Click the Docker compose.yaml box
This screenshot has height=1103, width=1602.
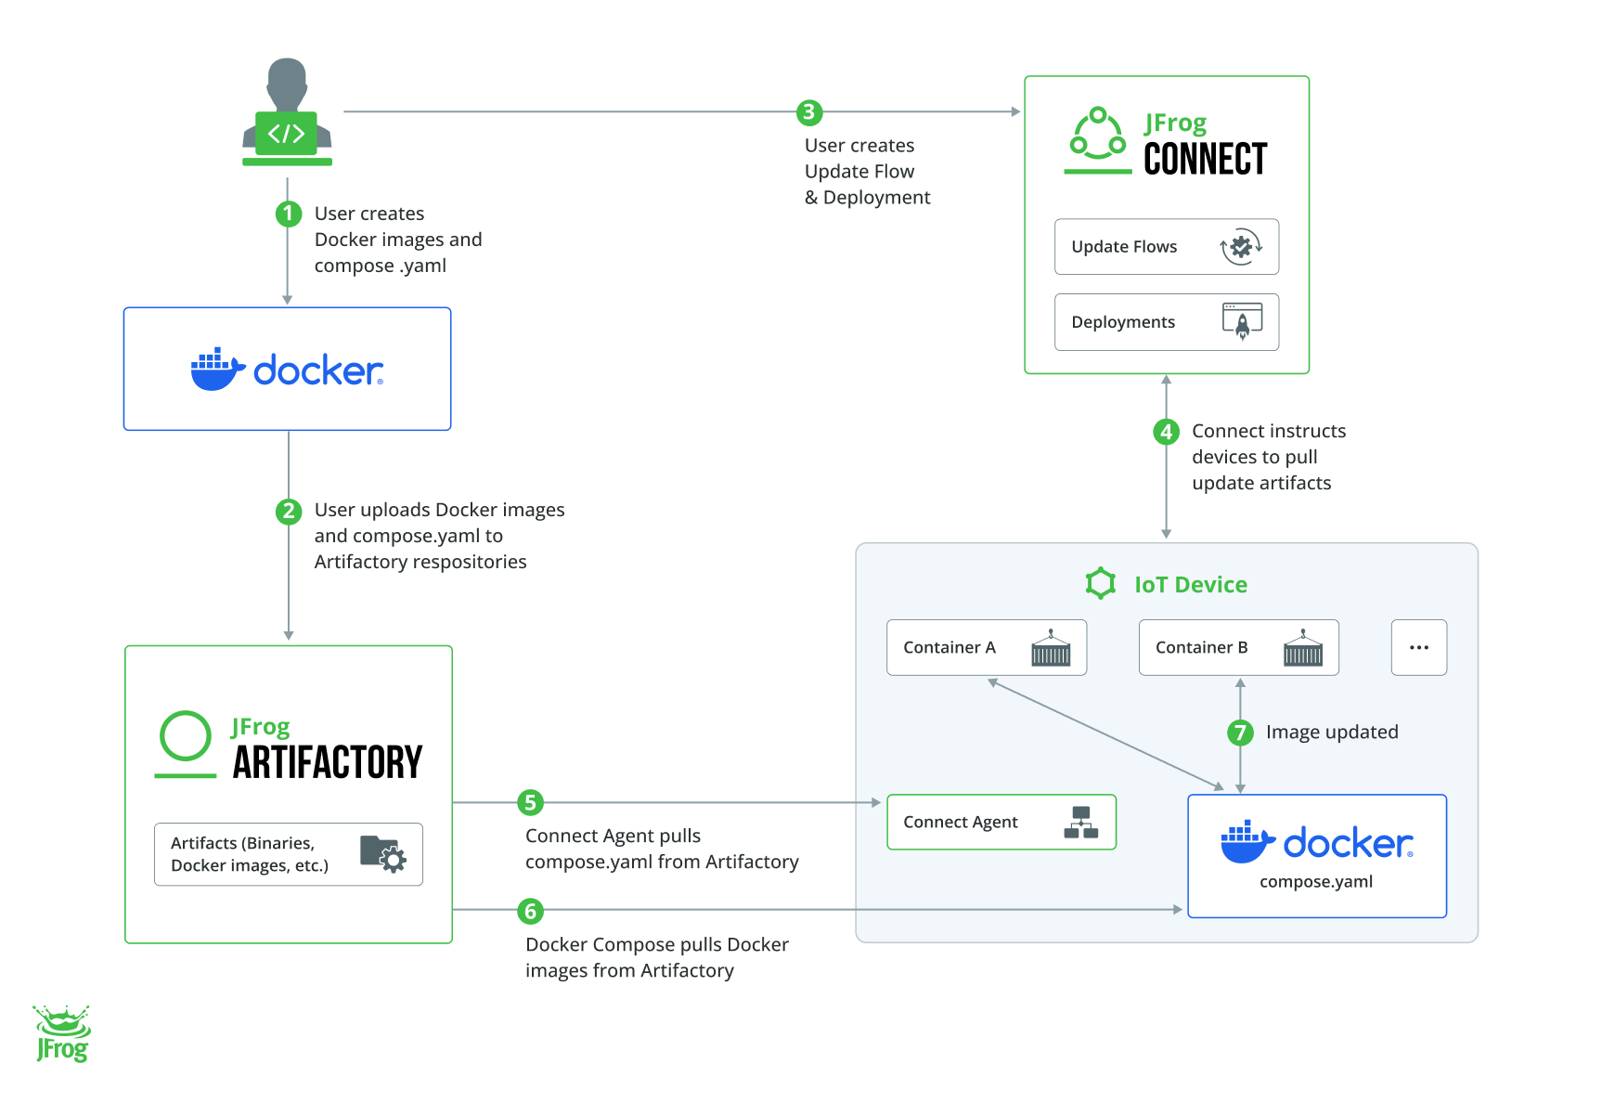click(x=1316, y=856)
